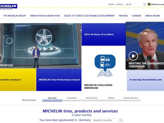
Task: Open Issues at Stake & Sustainable Development menu
Action: [x=89, y=16]
